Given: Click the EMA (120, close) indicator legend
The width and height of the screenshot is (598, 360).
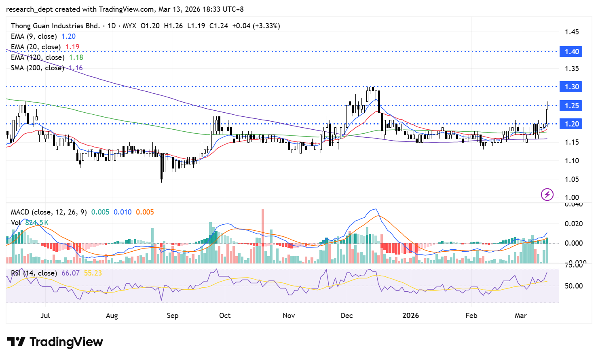Looking at the screenshot, I should point(38,57).
